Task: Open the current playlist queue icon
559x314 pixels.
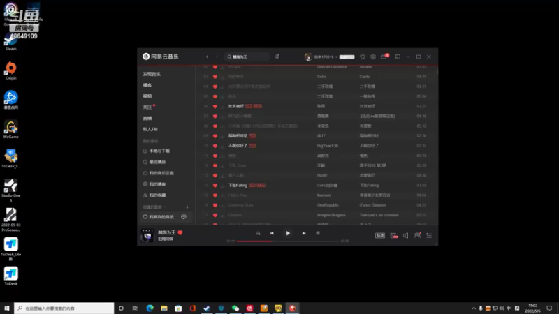Action: (x=429, y=235)
